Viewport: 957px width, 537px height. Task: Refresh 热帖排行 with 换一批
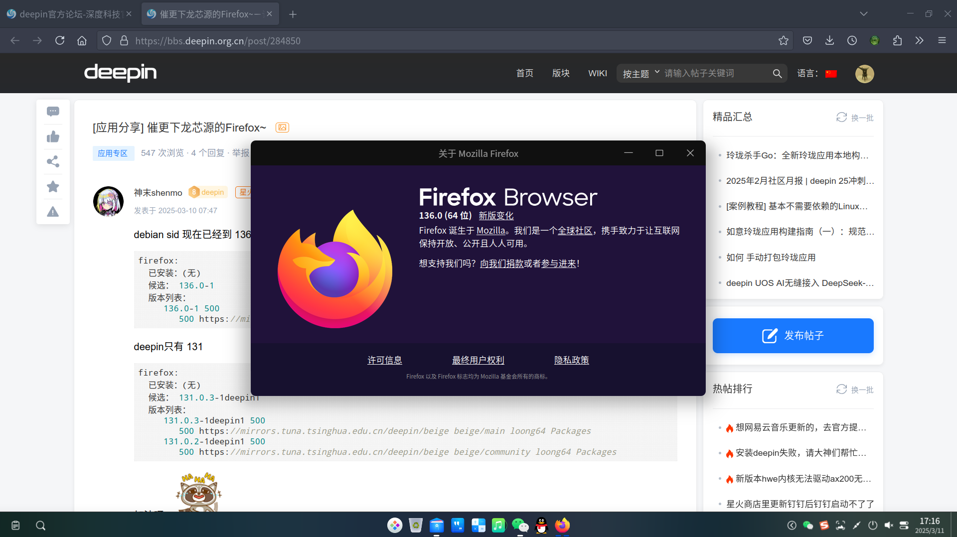pos(855,390)
